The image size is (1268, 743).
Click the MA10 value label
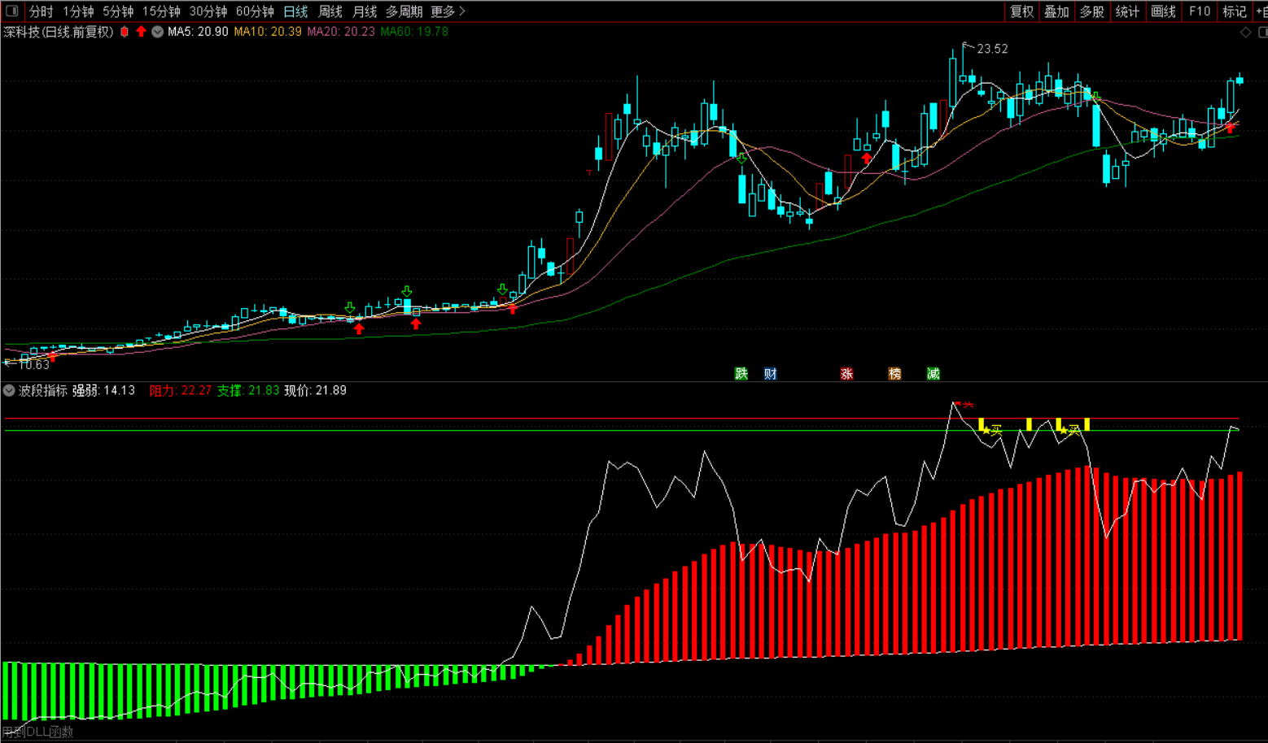click(267, 32)
